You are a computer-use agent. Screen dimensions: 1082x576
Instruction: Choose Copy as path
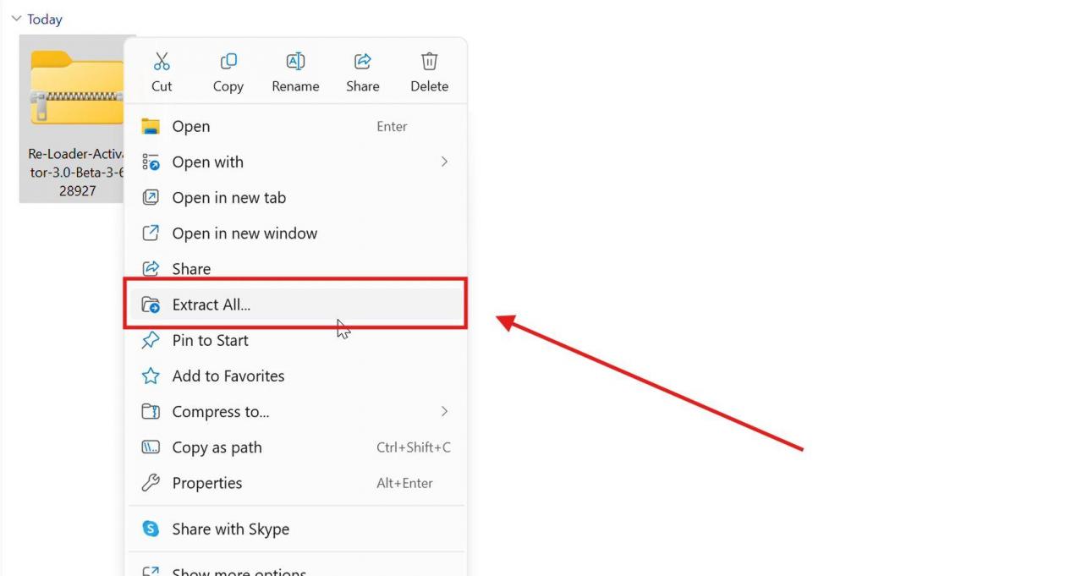pos(217,447)
